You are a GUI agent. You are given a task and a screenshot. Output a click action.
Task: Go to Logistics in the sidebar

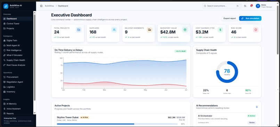tap(17, 87)
